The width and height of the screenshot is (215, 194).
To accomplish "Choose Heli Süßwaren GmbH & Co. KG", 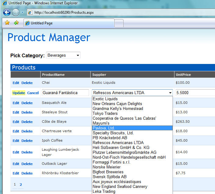I will point(132,148).
